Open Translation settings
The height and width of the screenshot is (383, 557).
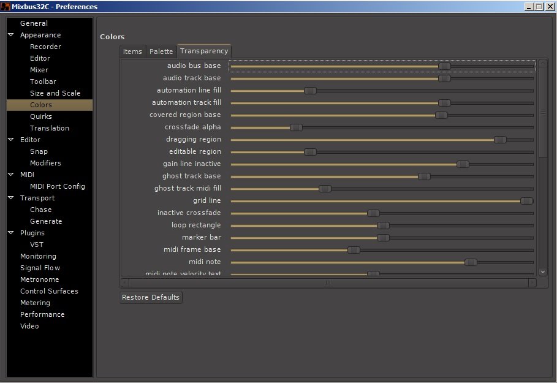(x=50, y=128)
